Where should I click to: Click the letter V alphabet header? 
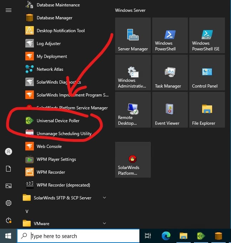27,212
